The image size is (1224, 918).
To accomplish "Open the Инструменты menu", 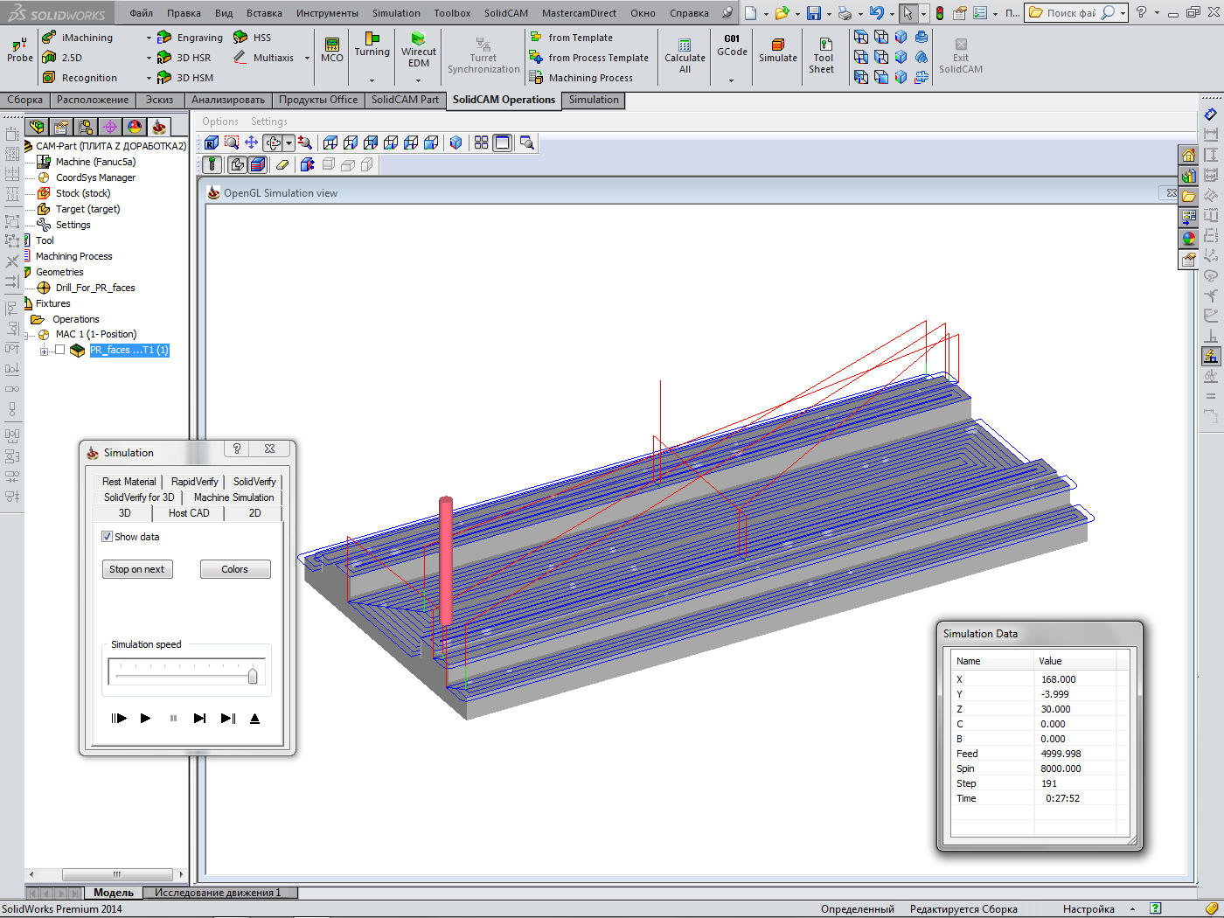I will click(x=327, y=13).
